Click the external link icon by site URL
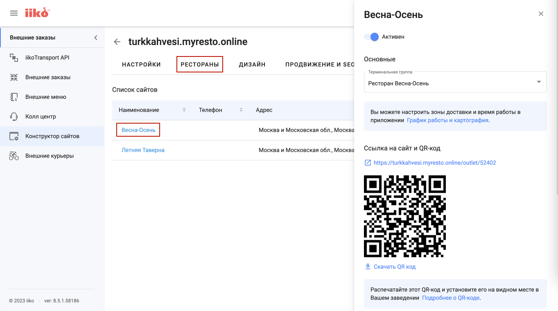Image resolution: width=558 pixels, height=311 pixels. (368, 163)
